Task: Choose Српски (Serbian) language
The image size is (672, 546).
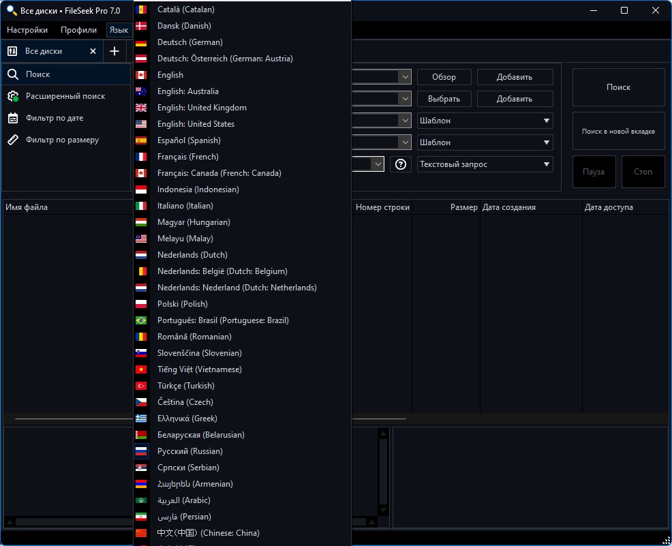Action: (242, 468)
